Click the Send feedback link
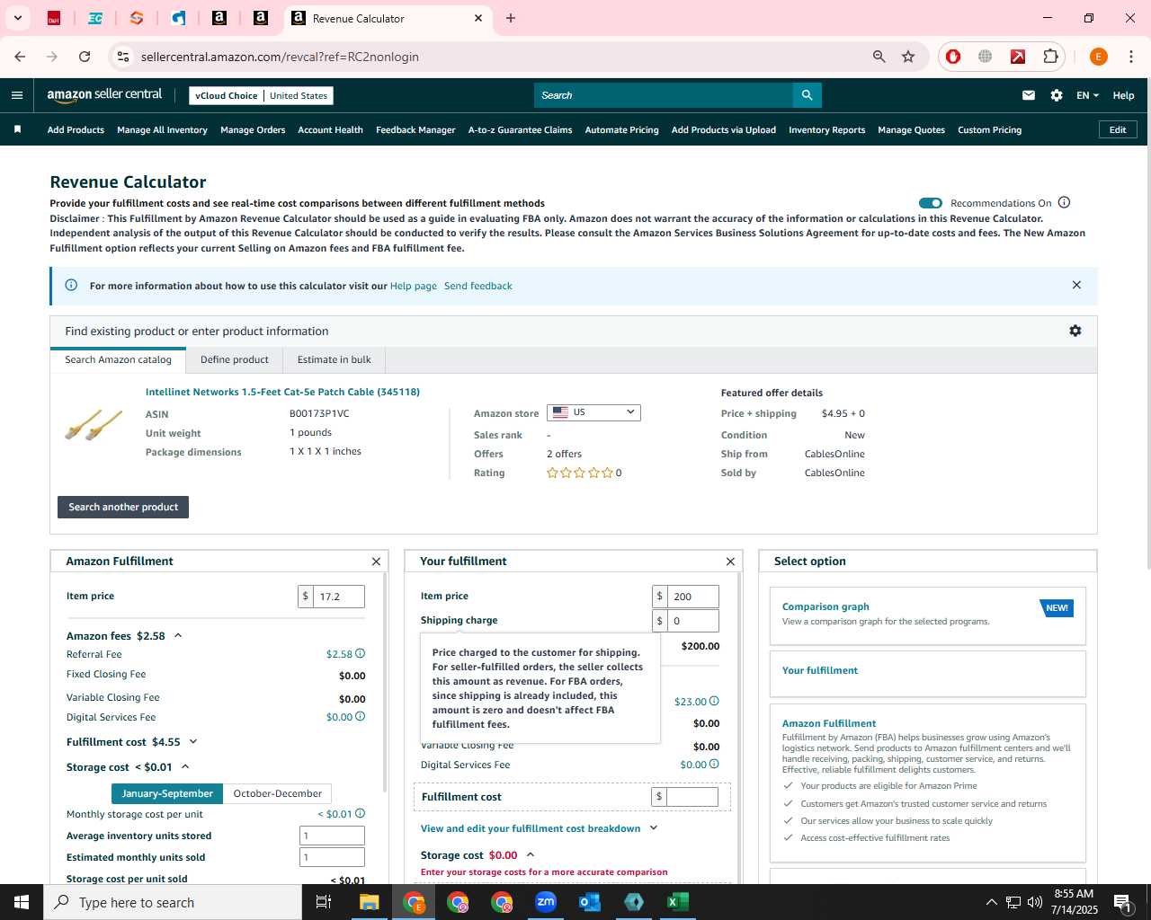The width and height of the screenshot is (1151, 920). [477, 286]
